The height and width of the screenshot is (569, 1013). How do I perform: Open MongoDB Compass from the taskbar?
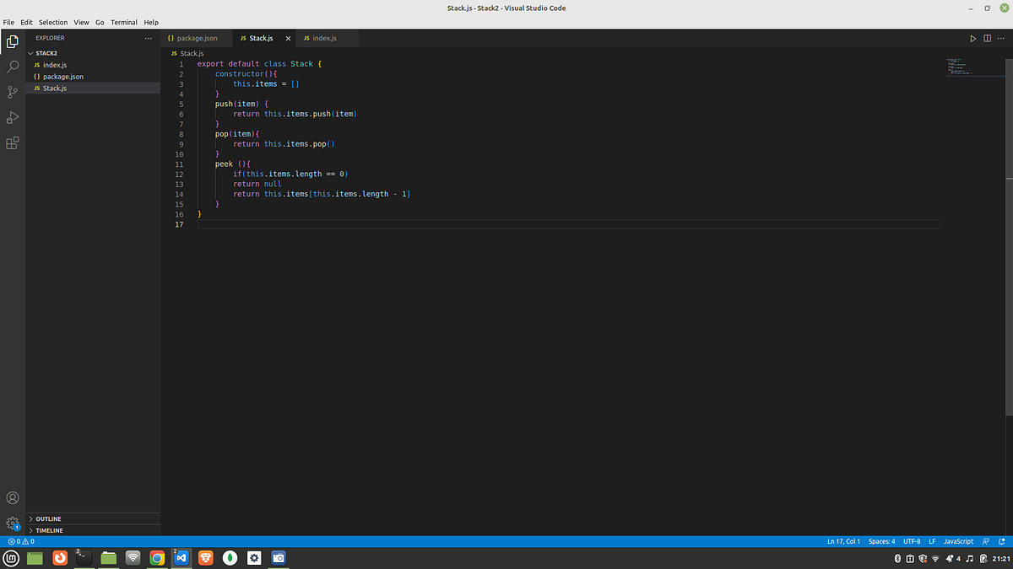(x=230, y=558)
